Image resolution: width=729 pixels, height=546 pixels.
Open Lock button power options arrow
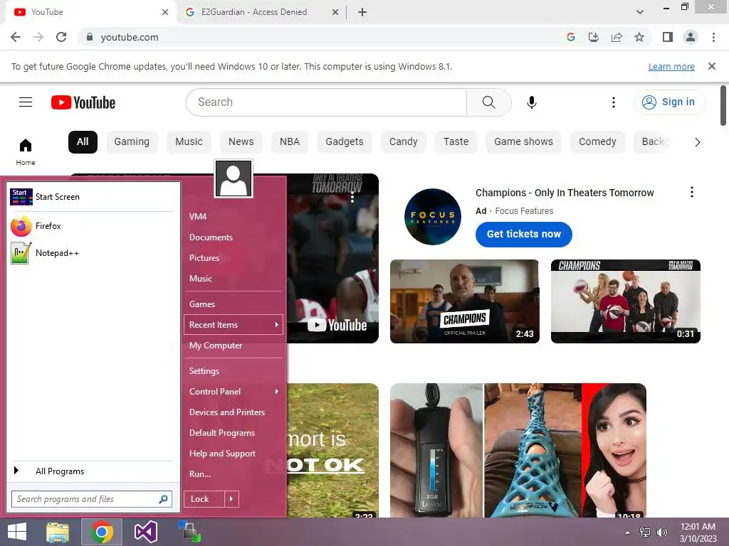(x=231, y=499)
